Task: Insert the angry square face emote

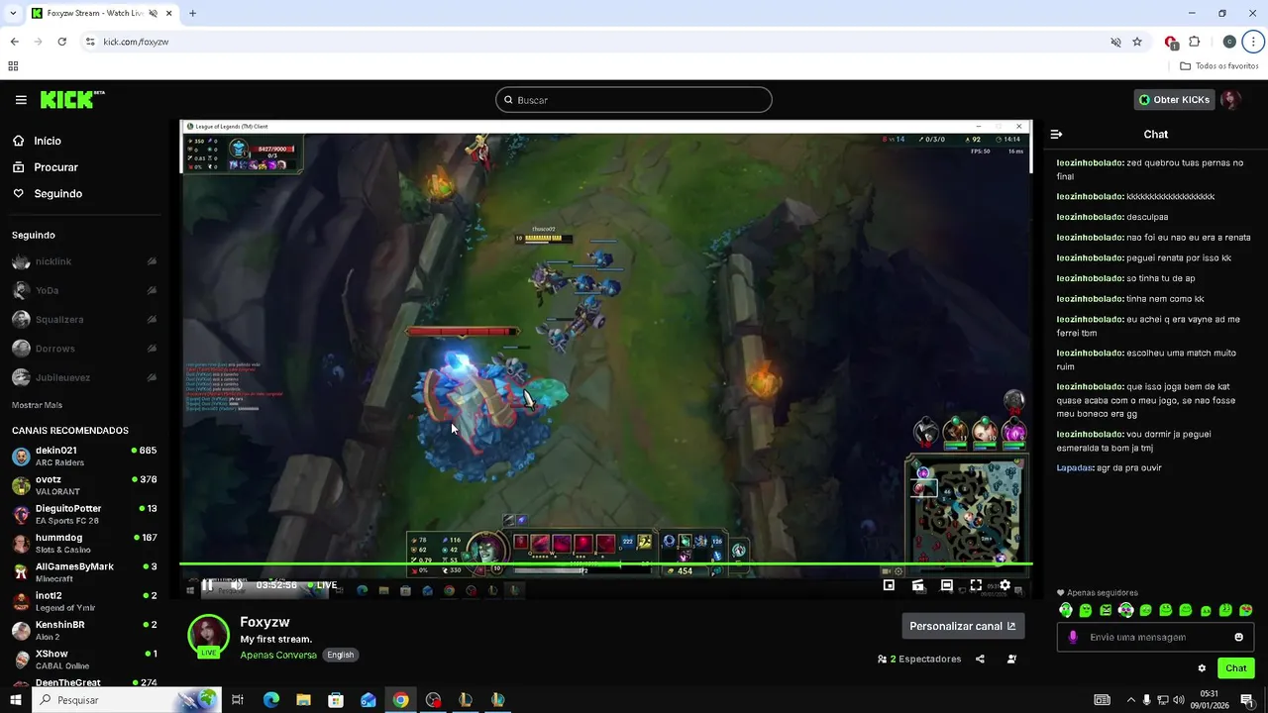Action: 1106,610
